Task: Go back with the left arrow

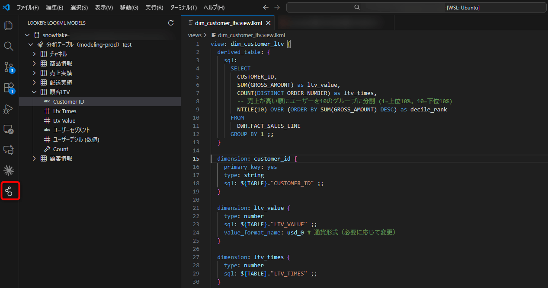Action: pos(266,7)
